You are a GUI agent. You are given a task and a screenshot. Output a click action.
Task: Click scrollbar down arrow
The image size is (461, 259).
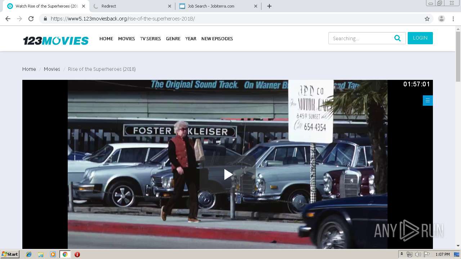click(458, 246)
